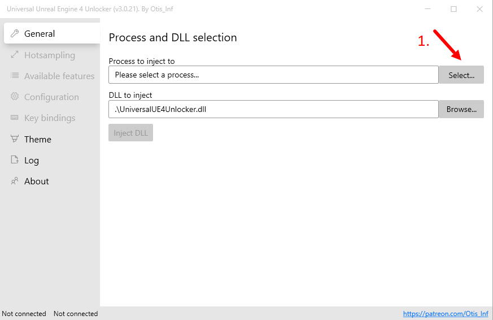493x320 pixels.
Task: Click the wrench icon beside General
Action: (15, 34)
